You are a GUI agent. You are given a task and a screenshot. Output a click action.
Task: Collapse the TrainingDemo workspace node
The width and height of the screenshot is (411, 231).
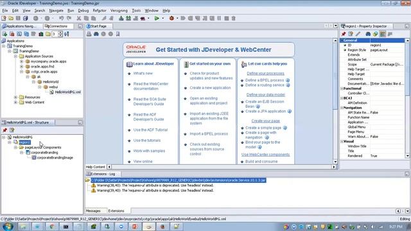pos(4,46)
